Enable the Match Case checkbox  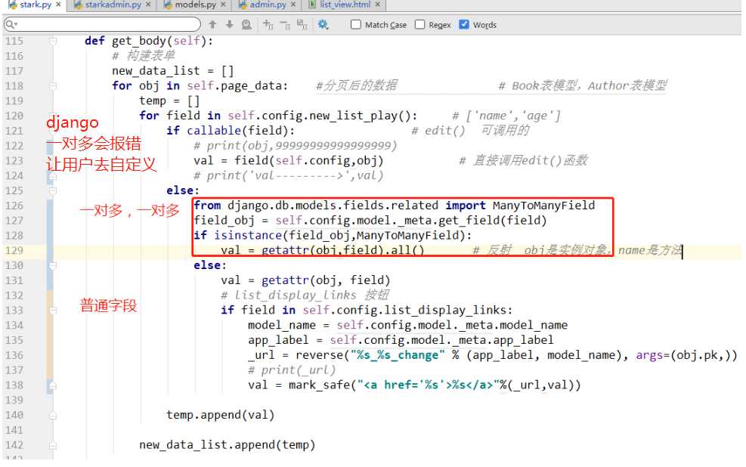(x=355, y=24)
